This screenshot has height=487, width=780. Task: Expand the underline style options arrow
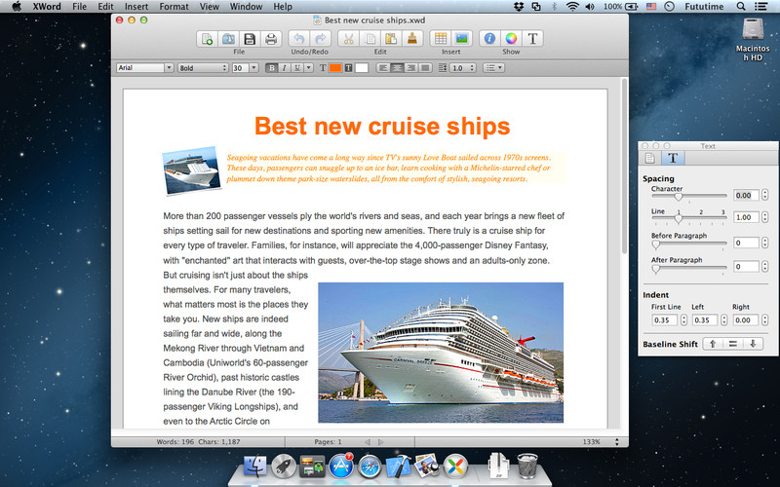(309, 68)
